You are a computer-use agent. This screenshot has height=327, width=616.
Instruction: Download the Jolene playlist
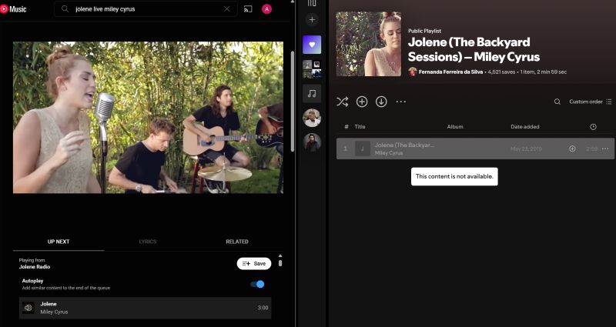click(x=381, y=102)
